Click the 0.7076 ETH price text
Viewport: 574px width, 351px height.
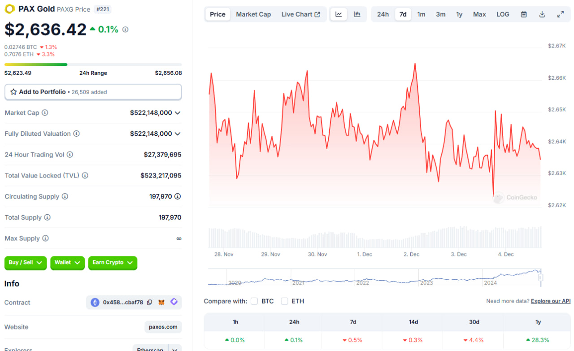[19, 54]
